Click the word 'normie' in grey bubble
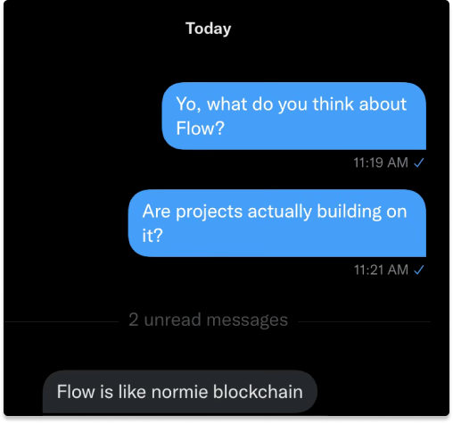Image resolution: width=453 pixels, height=424 pixels. click(x=180, y=392)
